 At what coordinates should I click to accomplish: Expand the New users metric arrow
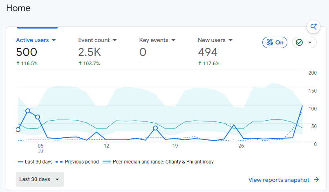coord(231,40)
